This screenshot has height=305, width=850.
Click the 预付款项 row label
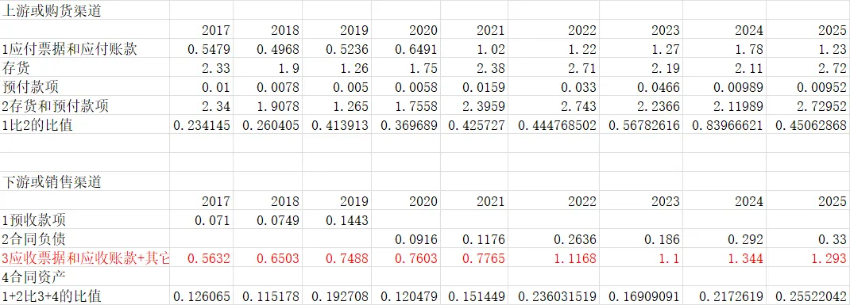[x=85, y=86]
